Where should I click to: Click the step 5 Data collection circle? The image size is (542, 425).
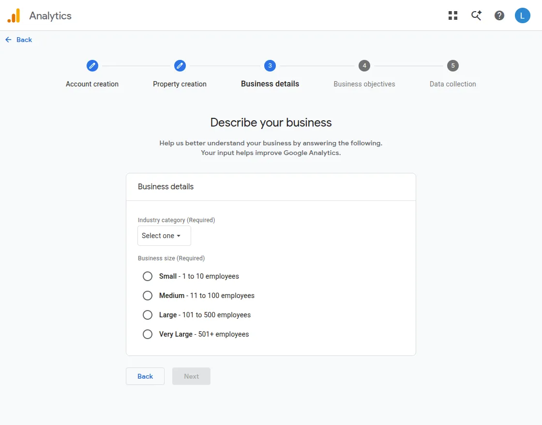point(453,66)
